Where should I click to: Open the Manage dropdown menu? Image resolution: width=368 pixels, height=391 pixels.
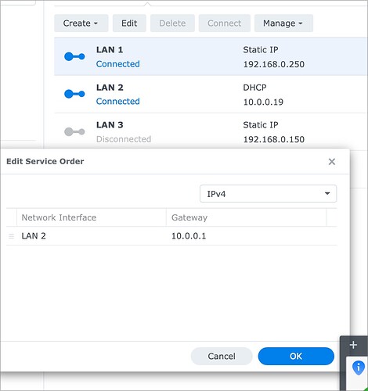(283, 23)
